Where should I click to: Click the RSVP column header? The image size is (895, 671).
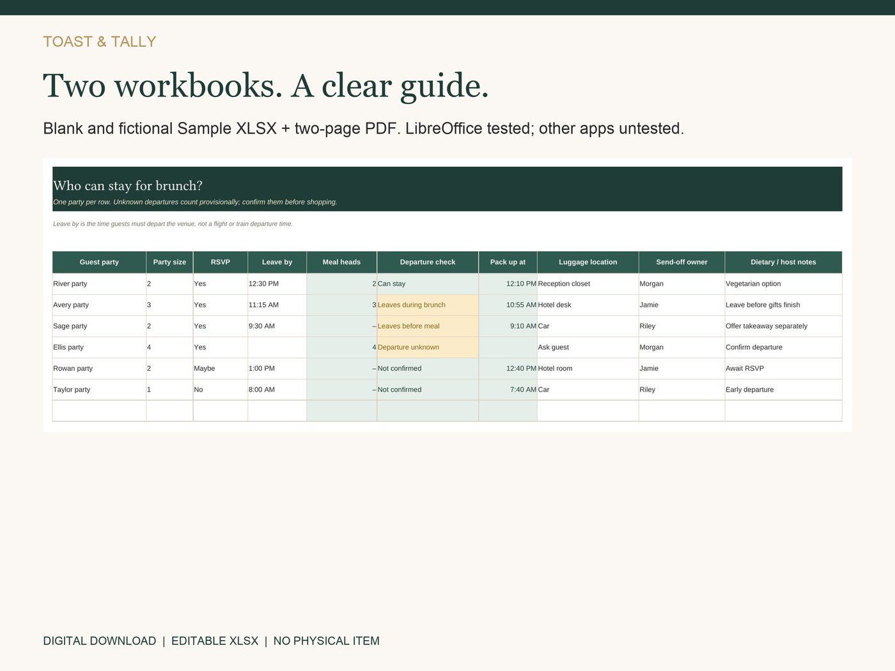tap(221, 262)
